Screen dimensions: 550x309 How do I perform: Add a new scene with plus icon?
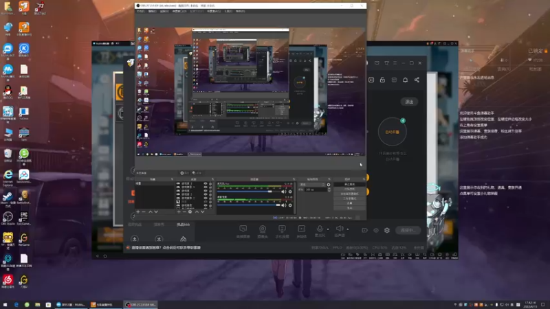click(138, 211)
